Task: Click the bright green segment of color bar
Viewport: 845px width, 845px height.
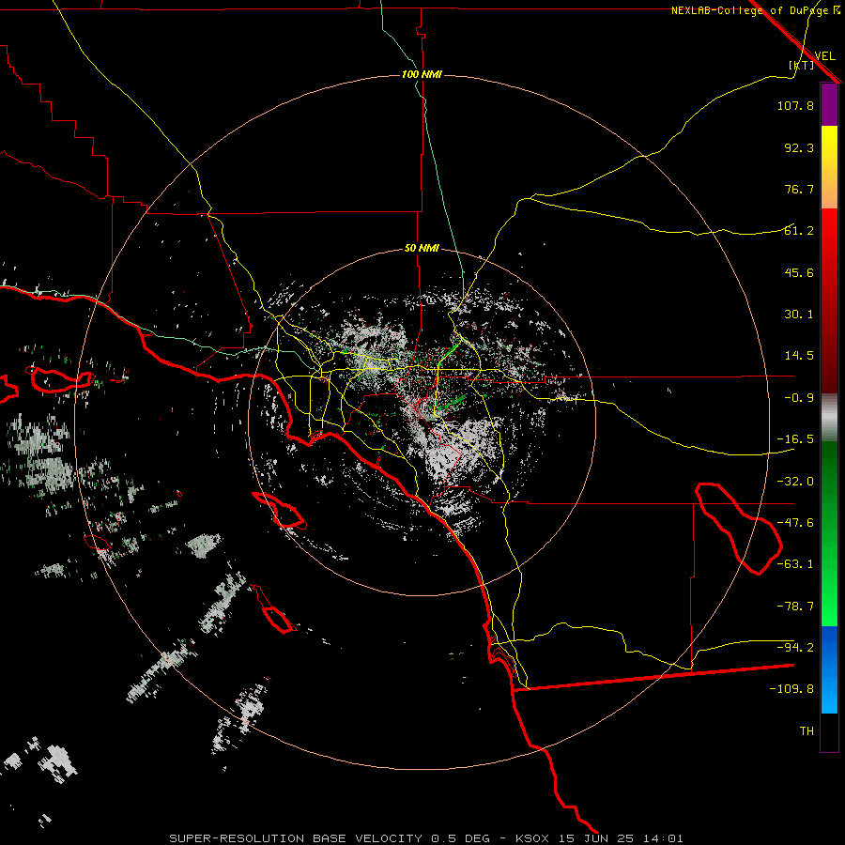Action: click(x=829, y=533)
